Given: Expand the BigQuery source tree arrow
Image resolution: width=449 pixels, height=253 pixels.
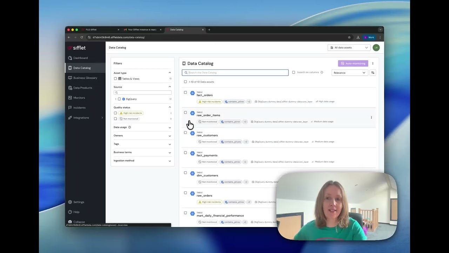Looking at the screenshot, I should click(115, 99).
